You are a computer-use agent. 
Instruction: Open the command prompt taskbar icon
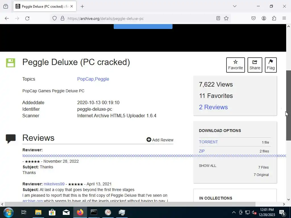94,212
